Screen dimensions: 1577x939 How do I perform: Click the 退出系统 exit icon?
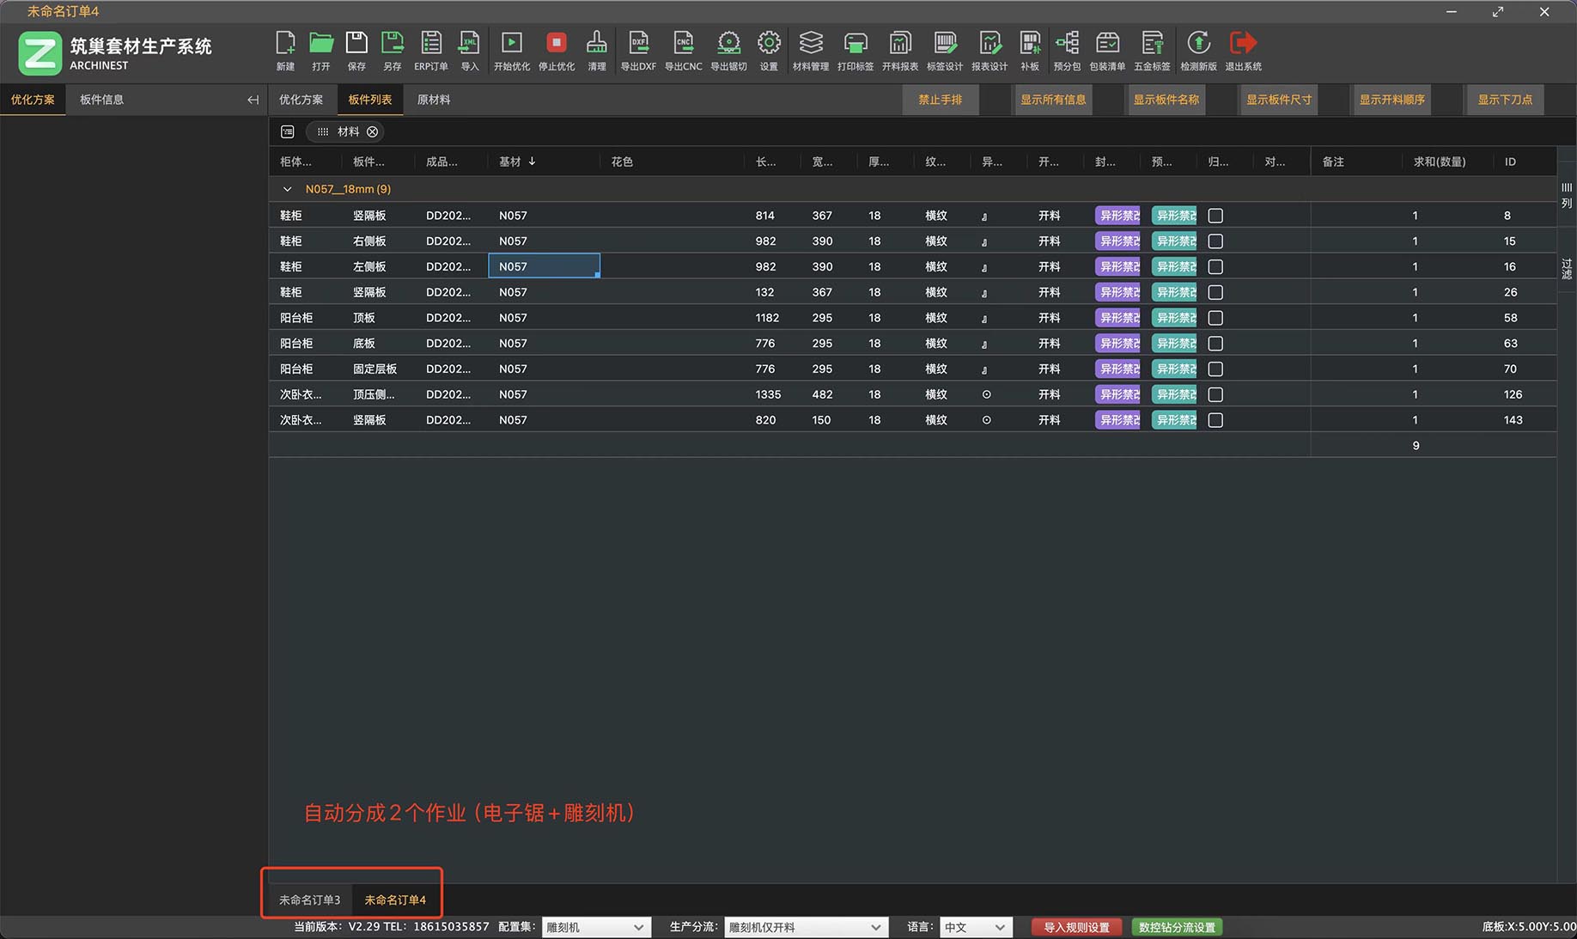coord(1242,44)
